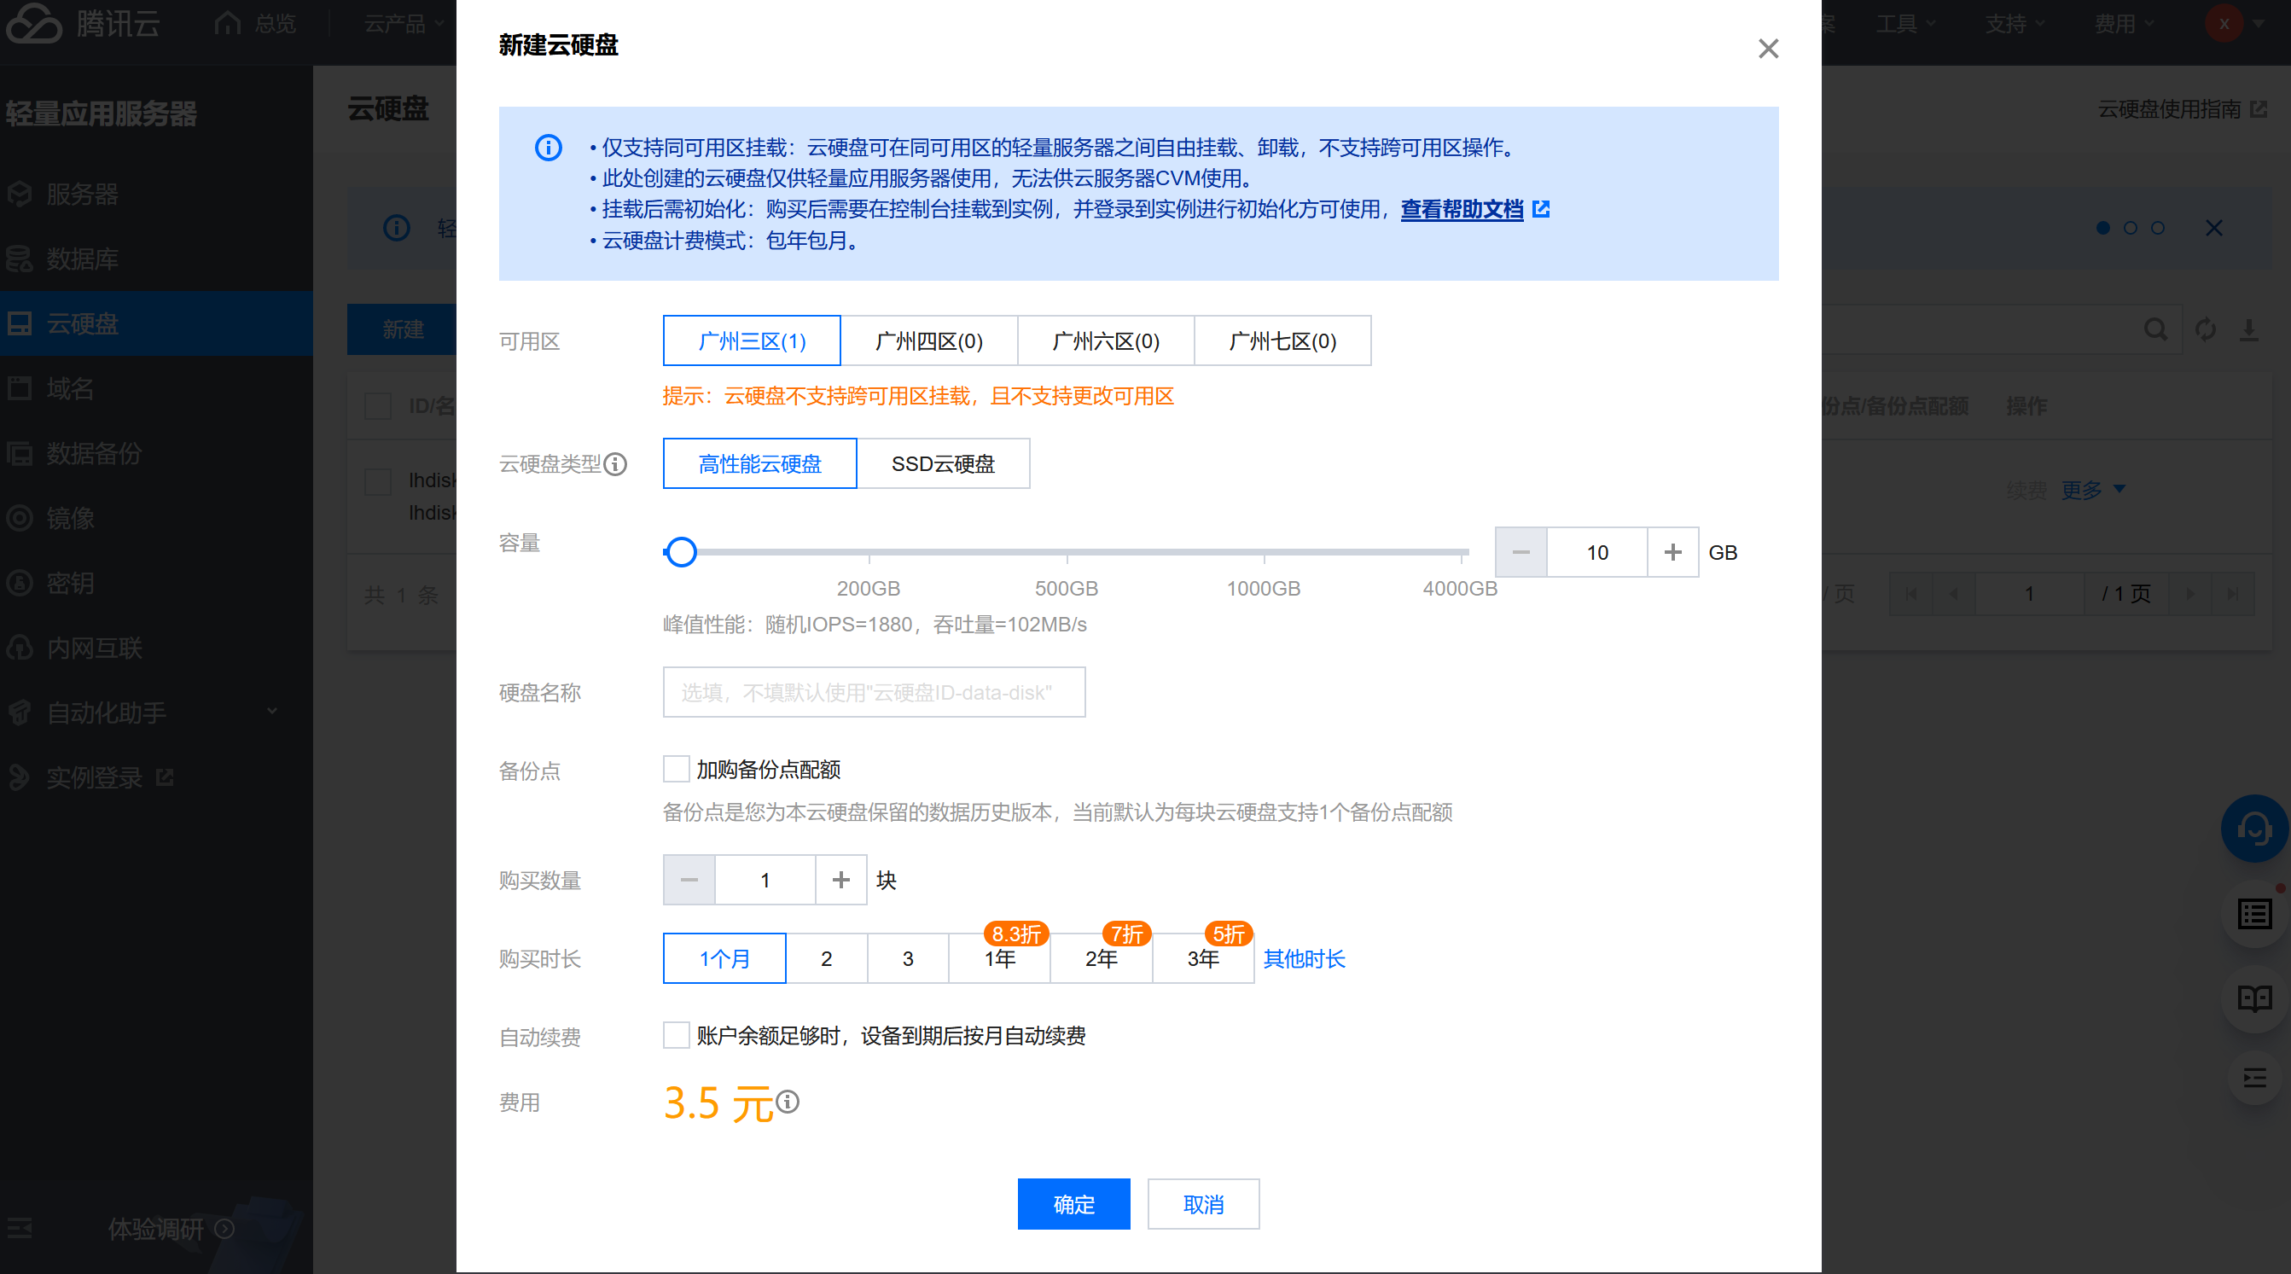The width and height of the screenshot is (2291, 1274).
Task: Open 实例登录 external link in sidebar
Action: [x=156, y=777]
